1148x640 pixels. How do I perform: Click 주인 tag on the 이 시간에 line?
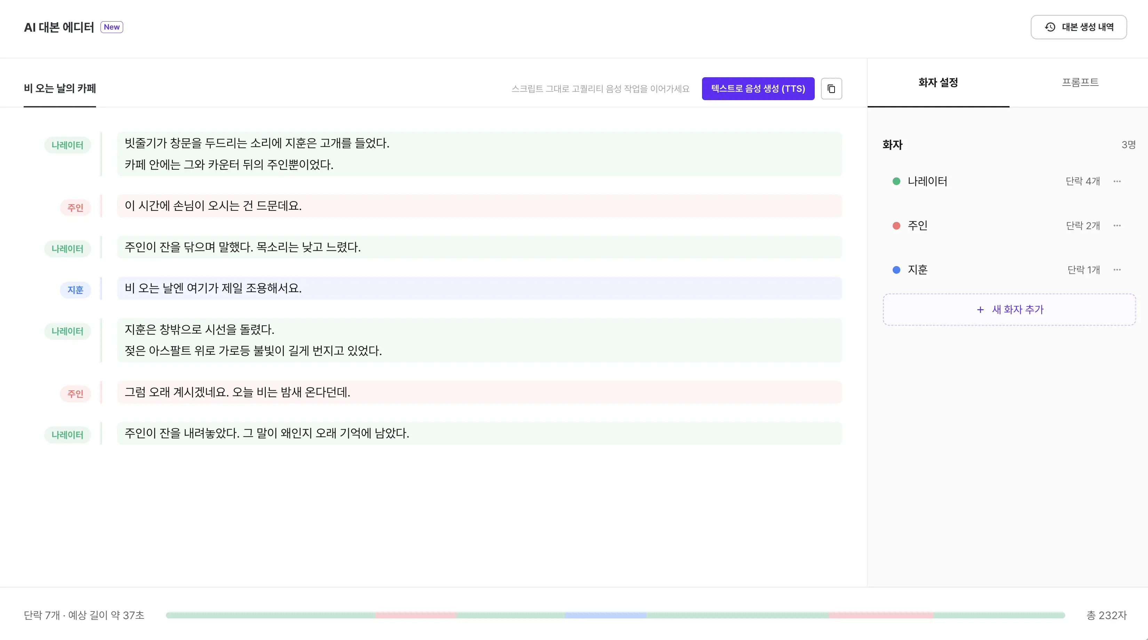click(x=75, y=207)
